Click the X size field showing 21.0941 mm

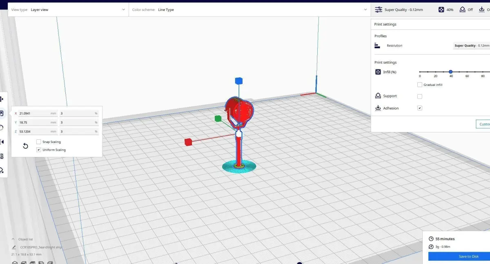click(x=38, y=114)
